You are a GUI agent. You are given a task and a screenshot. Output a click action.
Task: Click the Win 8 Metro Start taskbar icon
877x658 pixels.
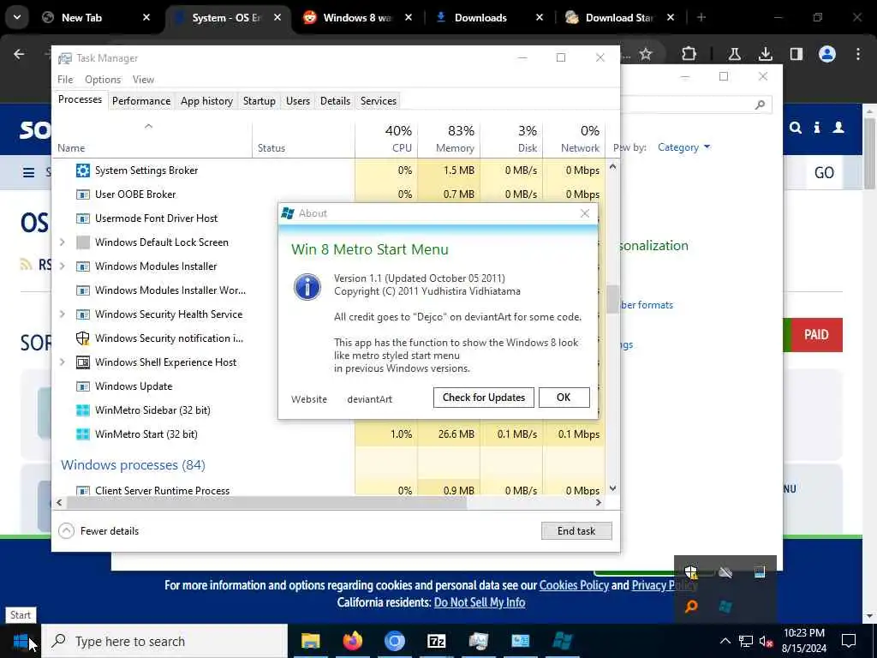pos(562,641)
